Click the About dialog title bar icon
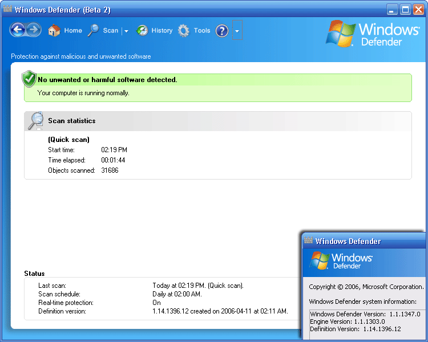 click(x=308, y=241)
